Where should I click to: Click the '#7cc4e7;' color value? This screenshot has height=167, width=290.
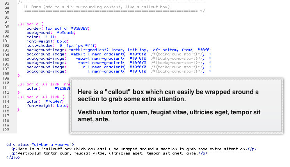click(x=55, y=101)
